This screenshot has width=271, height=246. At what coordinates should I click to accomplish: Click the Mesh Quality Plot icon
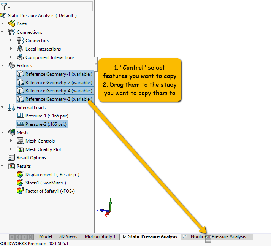pos(20,149)
